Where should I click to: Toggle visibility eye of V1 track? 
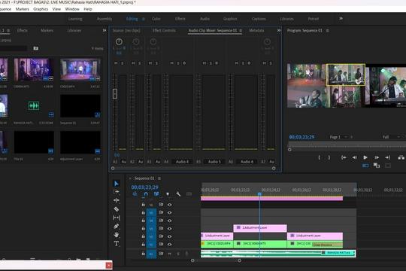[x=170, y=245]
